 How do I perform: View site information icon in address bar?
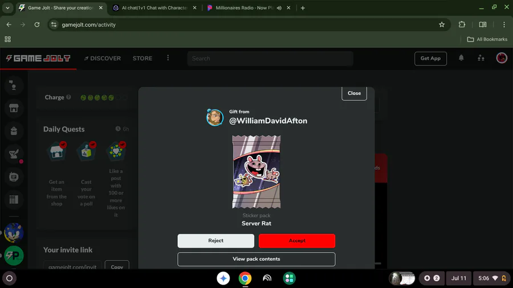[54, 24]
